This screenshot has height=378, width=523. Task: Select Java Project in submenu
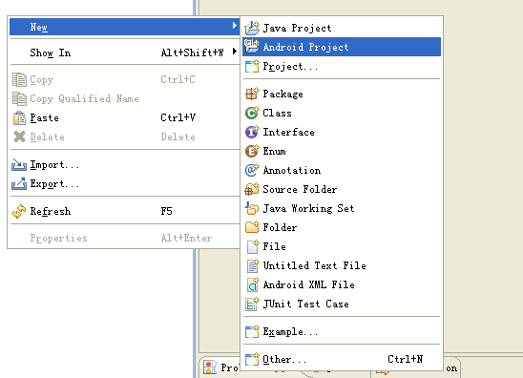coord(342,28)
